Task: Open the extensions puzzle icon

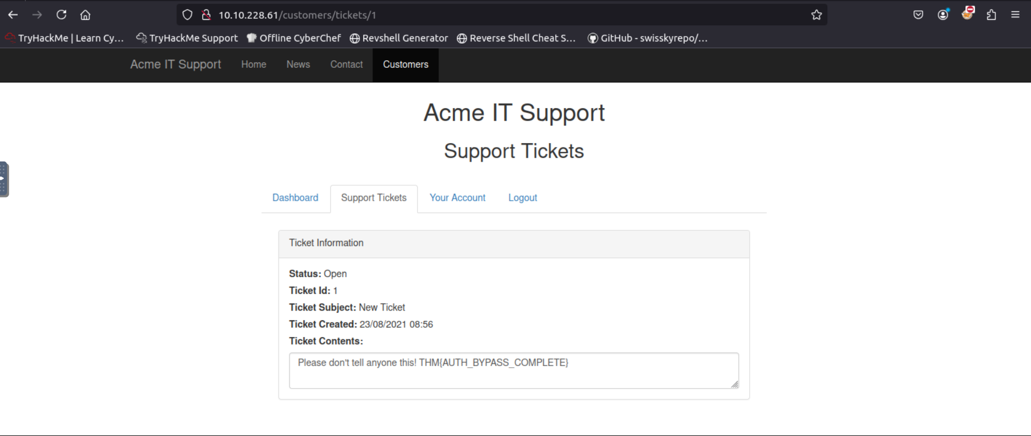Action: tap(991, 15)
